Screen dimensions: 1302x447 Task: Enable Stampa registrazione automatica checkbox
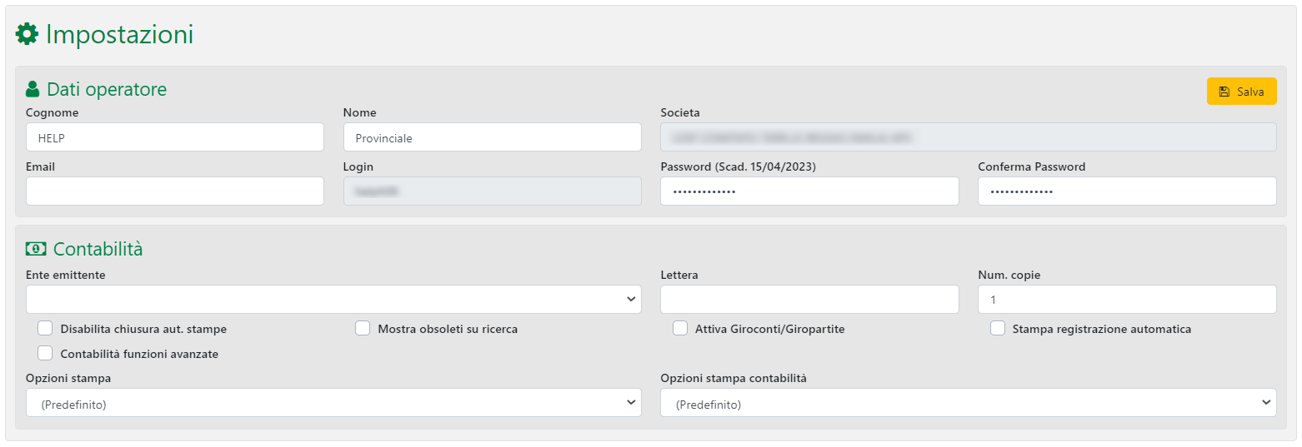point(998,329)
